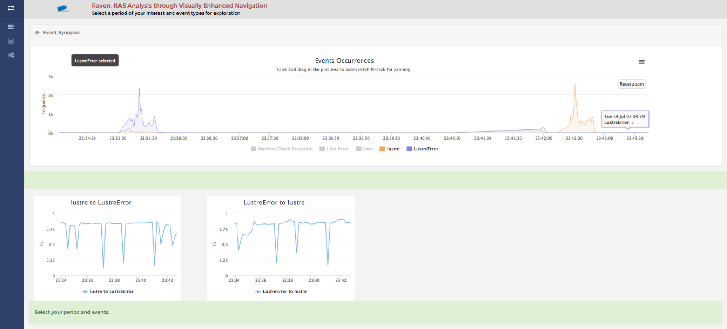The image size is (727, 329).
Task: Click the eye icon beside Event Synopsis
Action: coord(37,33)
